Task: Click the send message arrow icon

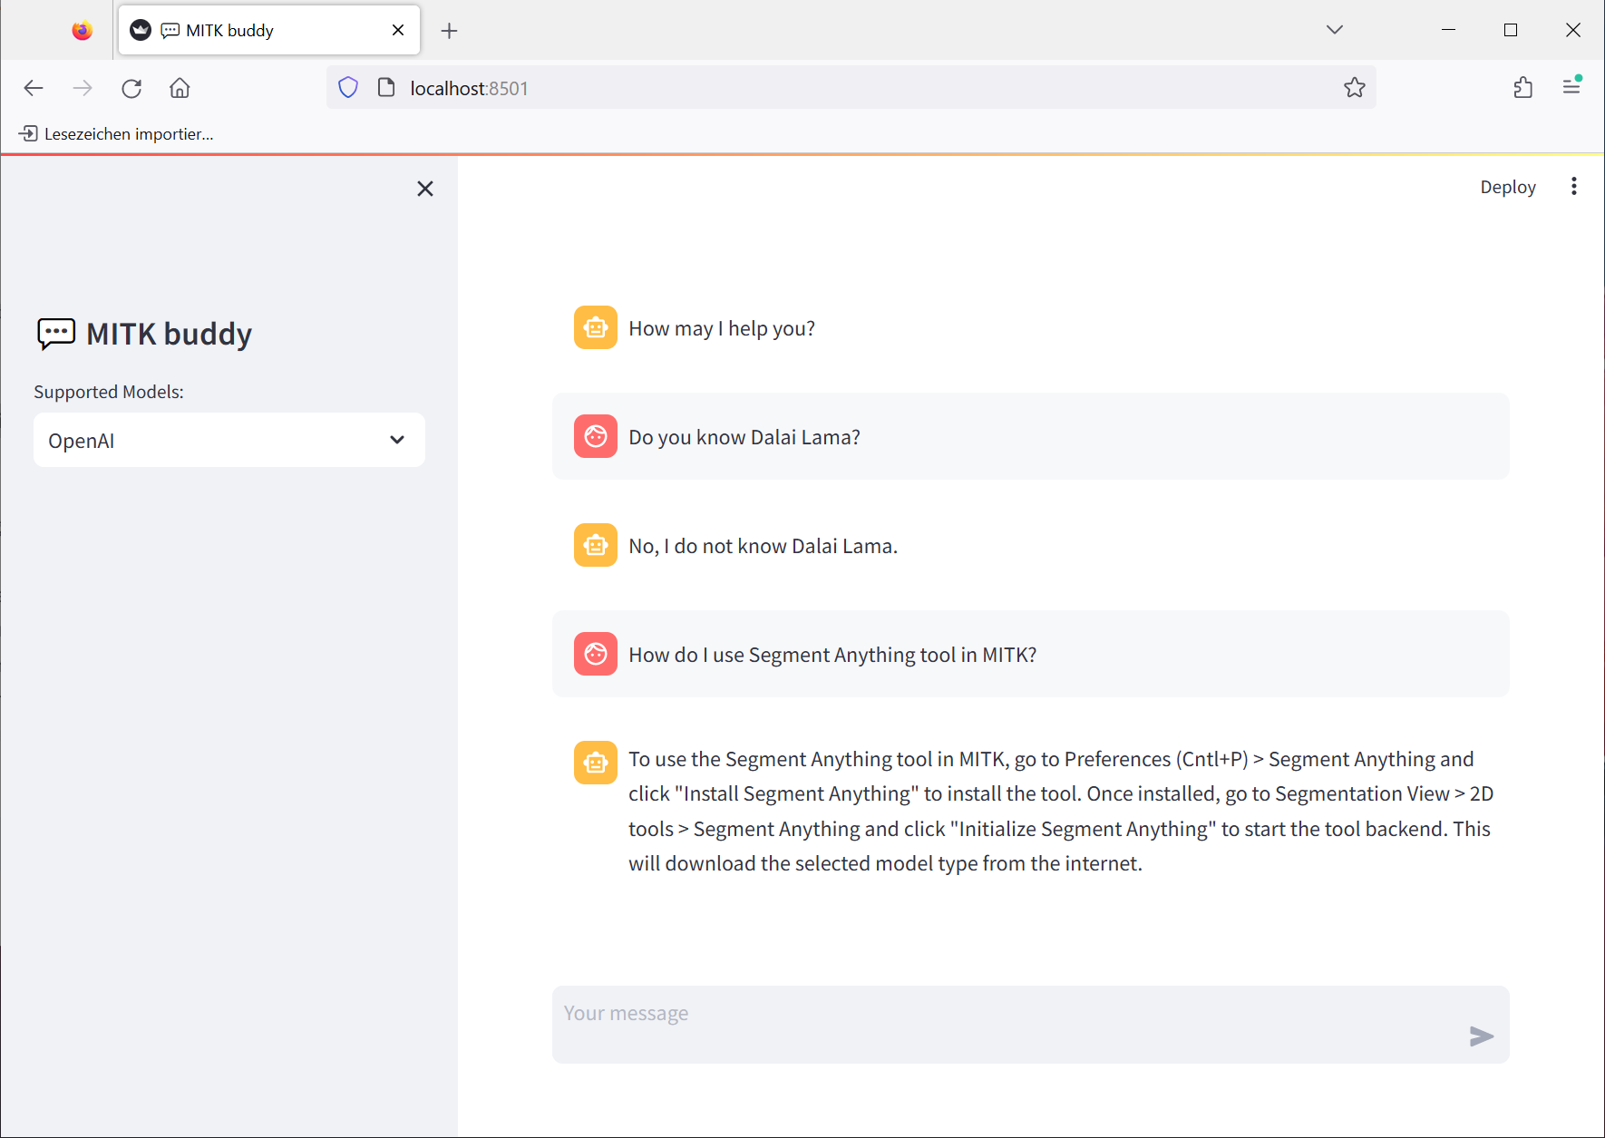Action: point(1480,1036)
